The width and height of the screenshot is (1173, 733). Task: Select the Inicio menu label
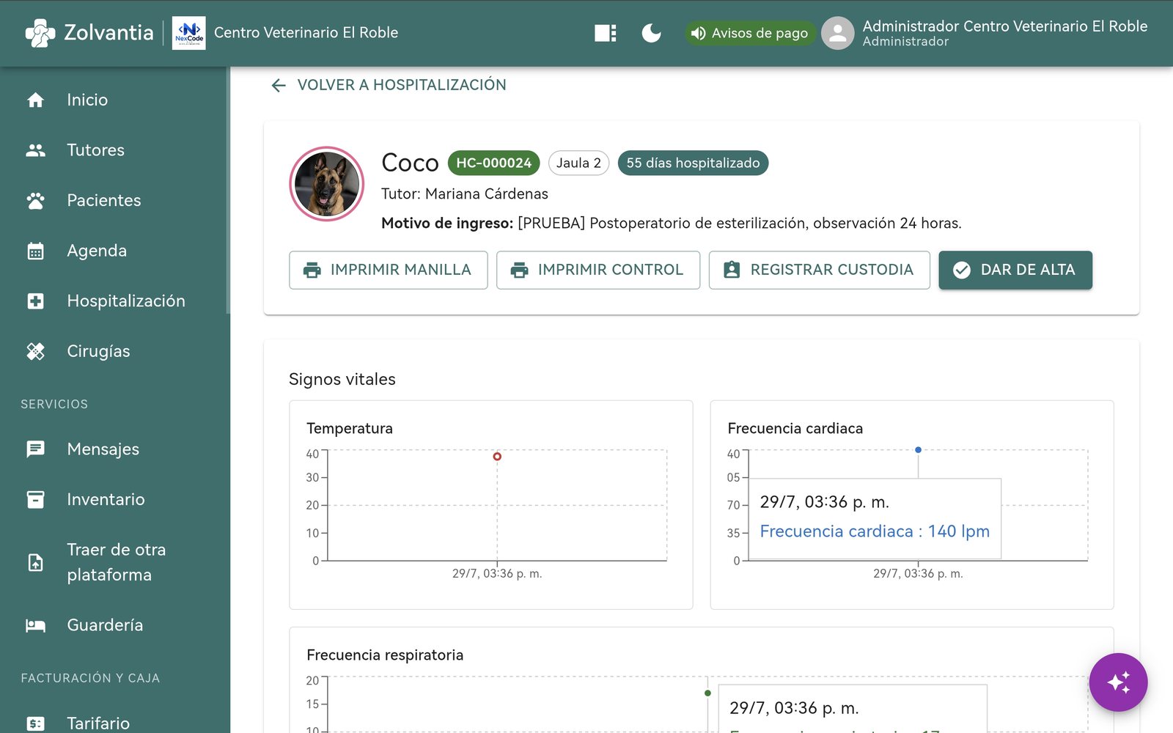(87, 100)
